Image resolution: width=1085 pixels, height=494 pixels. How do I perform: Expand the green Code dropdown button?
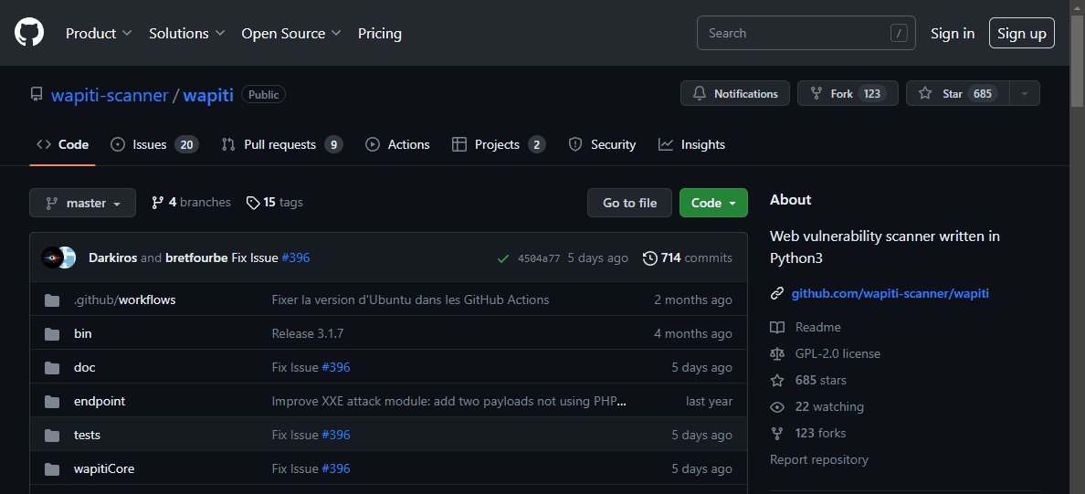[x=713, y=203]
